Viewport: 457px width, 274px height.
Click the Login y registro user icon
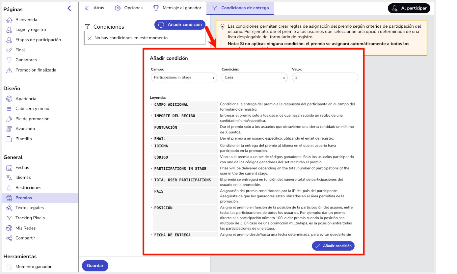coord(9,30)
